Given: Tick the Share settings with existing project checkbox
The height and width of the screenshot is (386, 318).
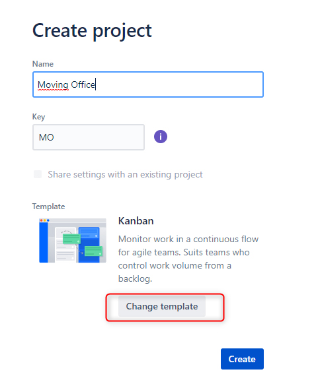Looking at the screenshot, I should point(38,174).
